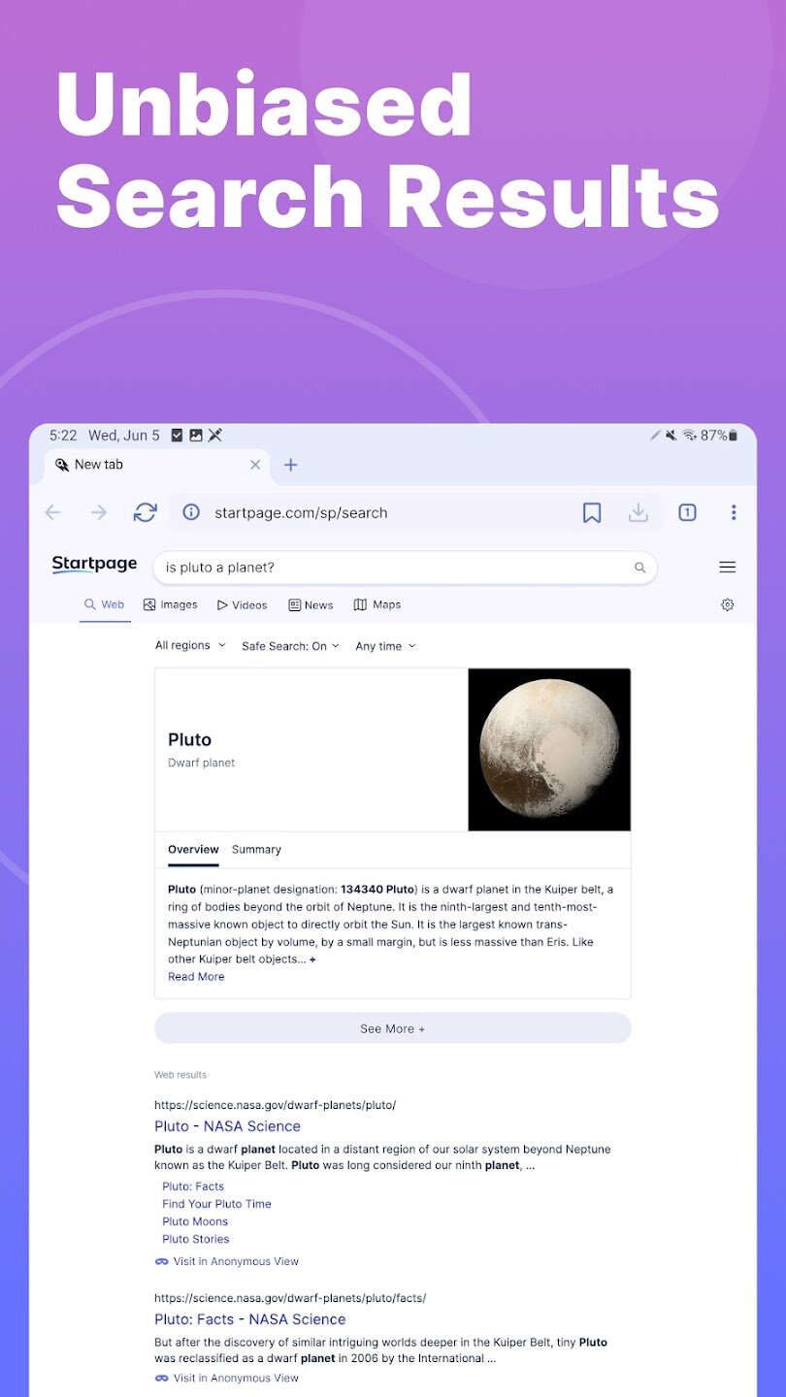Reload the page with the refresh icon

(146, 512)
